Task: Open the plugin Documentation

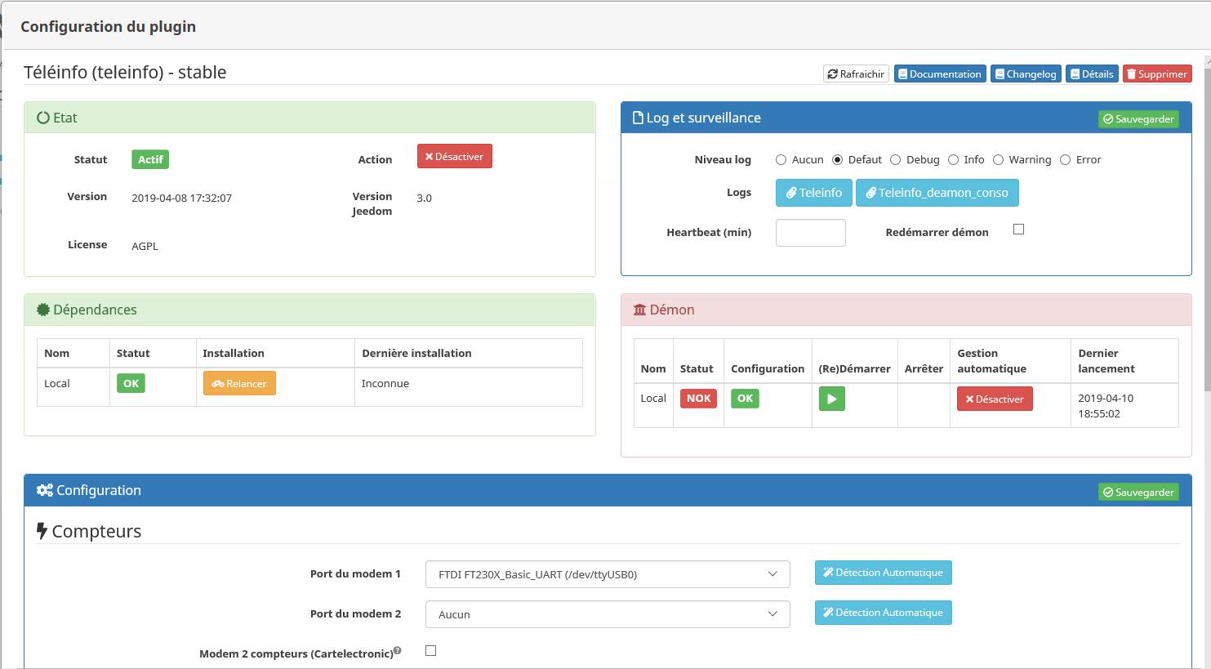Action: coord(940,74)
